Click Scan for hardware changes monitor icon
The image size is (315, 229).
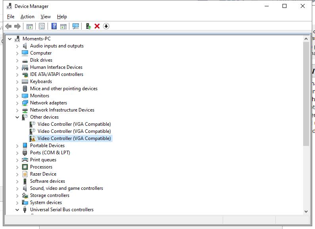click(76, 26)
